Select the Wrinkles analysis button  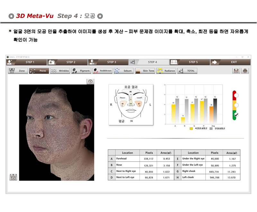[60, 71]
